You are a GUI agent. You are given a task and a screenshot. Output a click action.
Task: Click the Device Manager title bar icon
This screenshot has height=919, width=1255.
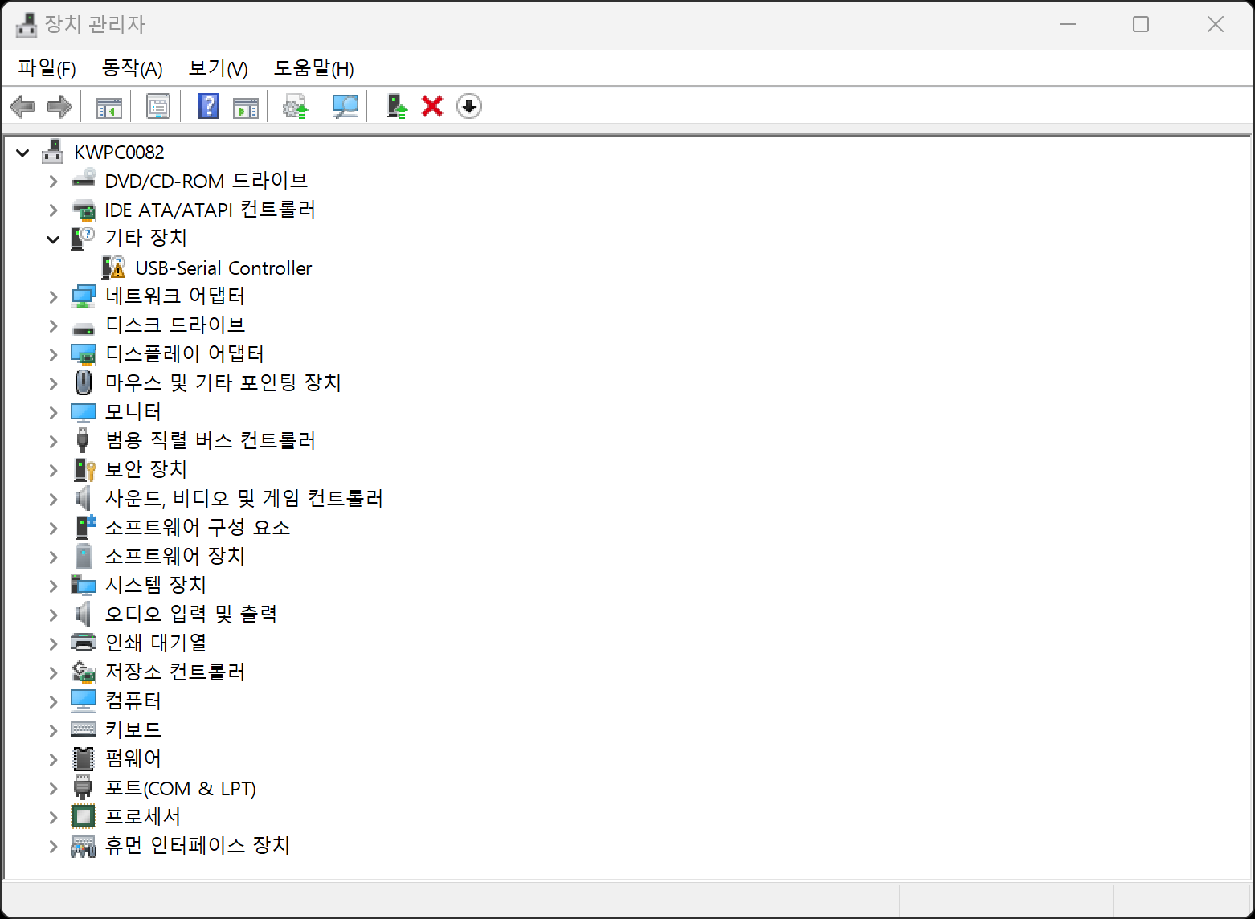tap(26, 24)
